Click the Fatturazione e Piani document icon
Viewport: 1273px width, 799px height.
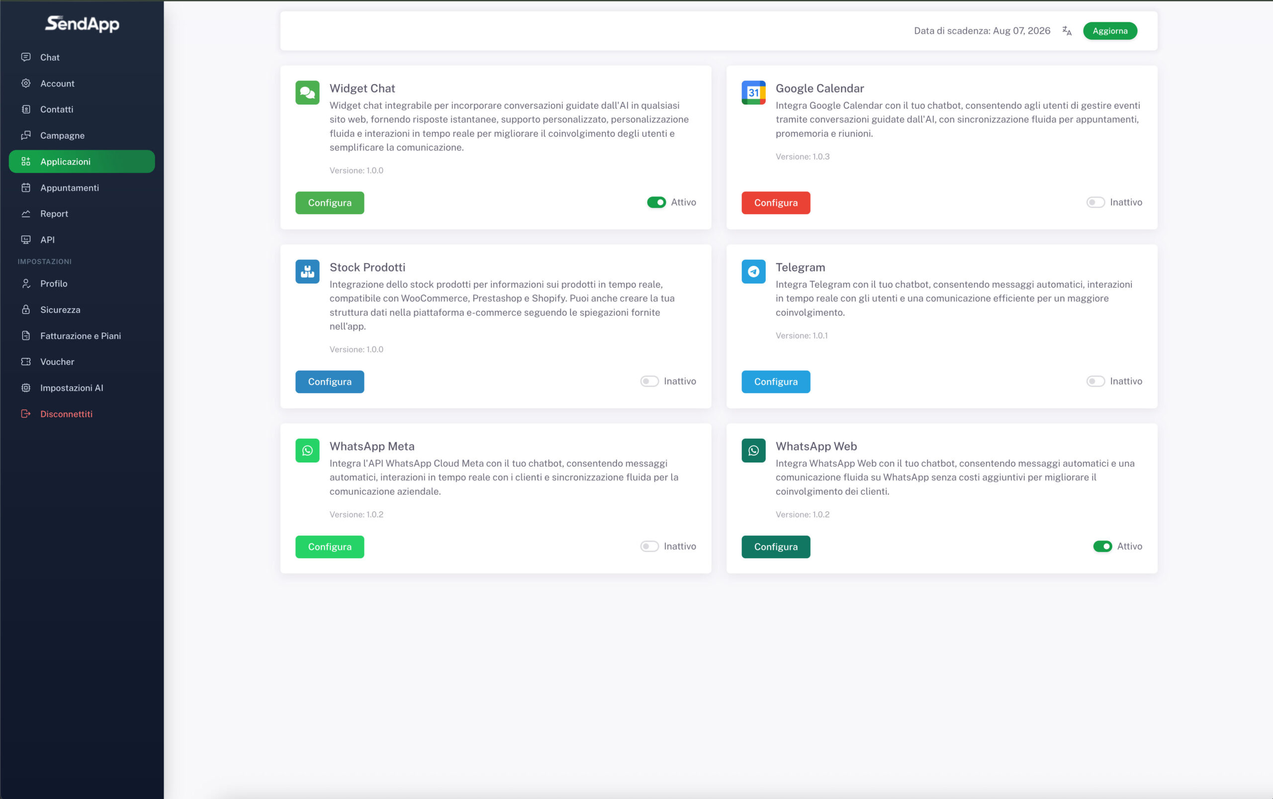26,336
